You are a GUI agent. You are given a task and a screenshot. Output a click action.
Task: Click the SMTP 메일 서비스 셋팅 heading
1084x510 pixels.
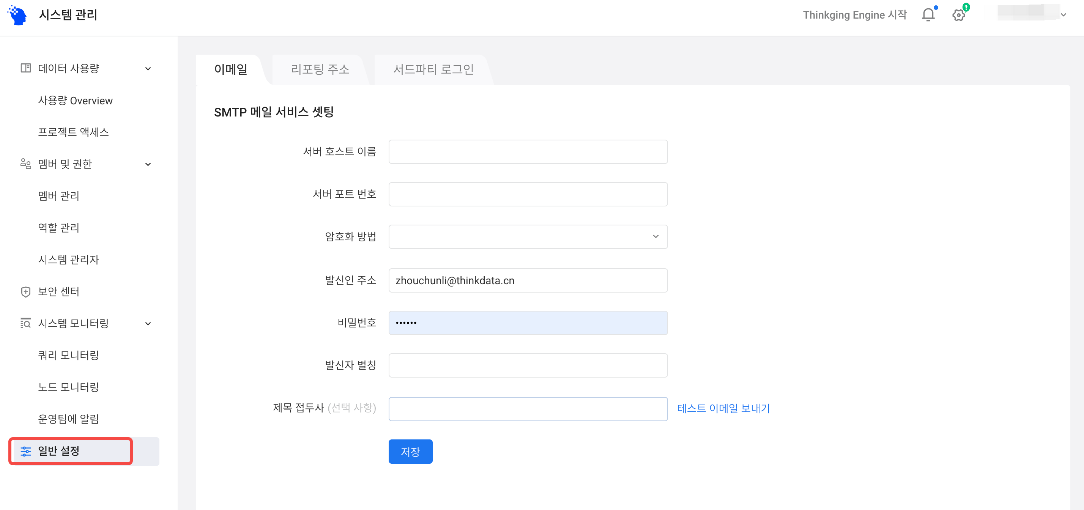274,112
